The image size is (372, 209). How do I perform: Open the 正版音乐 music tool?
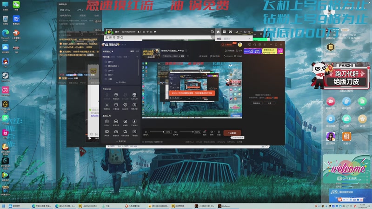pyautogui.click(x=134, y=123)
